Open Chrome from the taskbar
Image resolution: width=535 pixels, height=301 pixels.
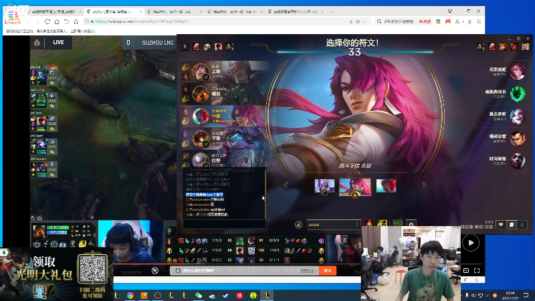(130, 295)
